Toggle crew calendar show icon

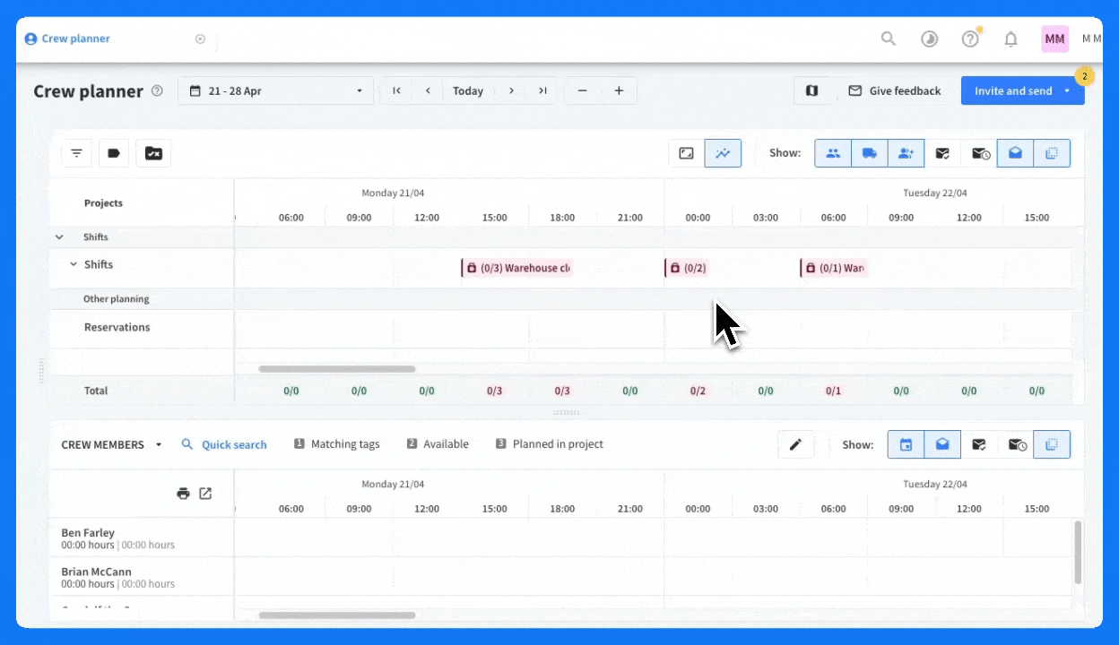[x=906, y=444]
